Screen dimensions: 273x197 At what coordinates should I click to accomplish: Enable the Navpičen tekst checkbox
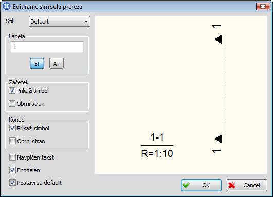[x=12, y=157]
